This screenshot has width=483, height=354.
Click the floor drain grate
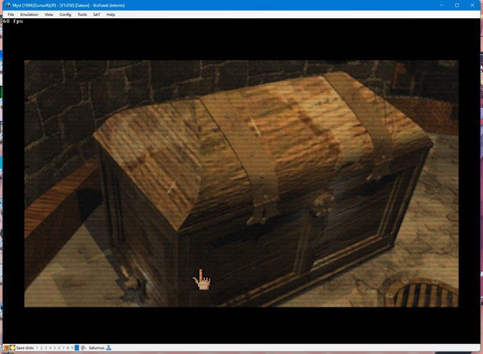[422, 292]
